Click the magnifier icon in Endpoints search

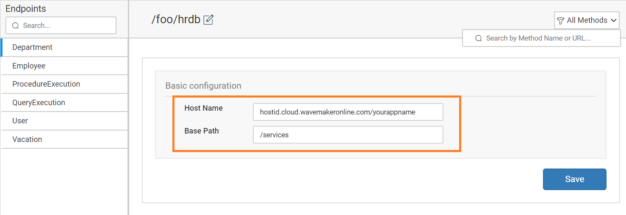click(16, 26)
